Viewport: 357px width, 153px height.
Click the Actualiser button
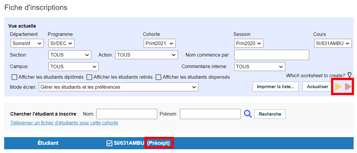(x=318, y=87)
